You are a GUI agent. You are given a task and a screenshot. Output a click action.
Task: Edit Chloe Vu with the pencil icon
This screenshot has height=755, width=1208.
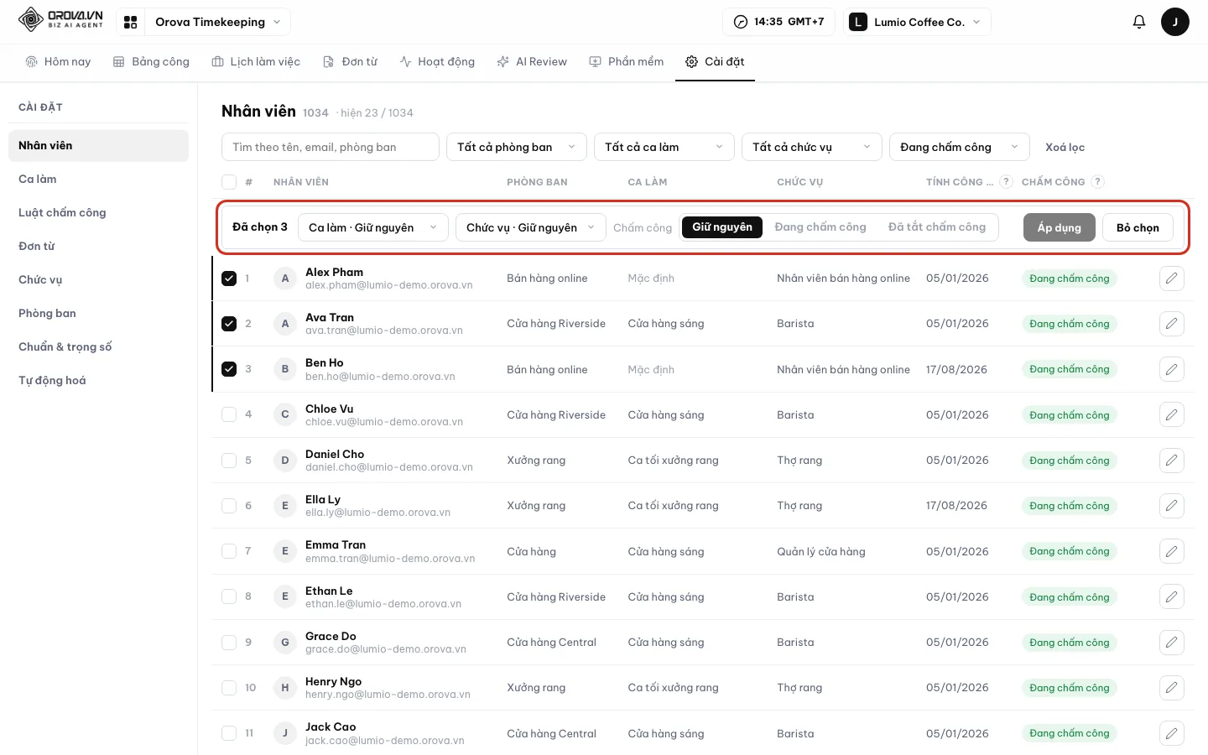pyautogui.click(x=1171, y=414)
